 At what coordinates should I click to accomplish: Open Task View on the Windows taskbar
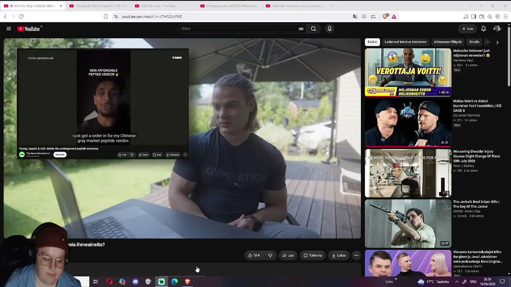(96, 282)
